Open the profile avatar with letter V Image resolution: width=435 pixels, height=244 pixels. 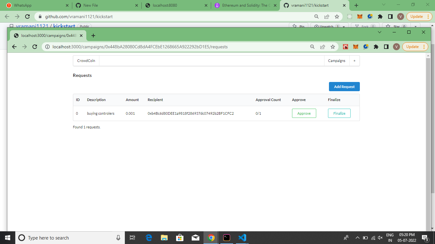point(396,47)
